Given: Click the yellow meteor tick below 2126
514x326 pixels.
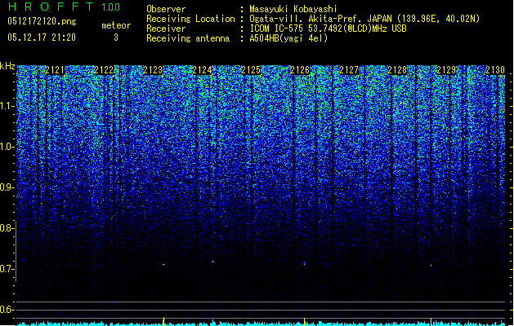Looking at the screenshot, I should [x=304, y=320].
